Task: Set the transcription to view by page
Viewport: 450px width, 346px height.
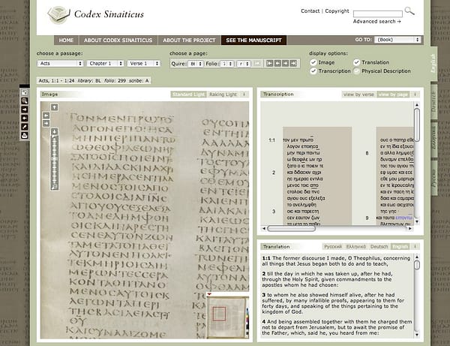Action: pyautogui.click(x=393, y=94)
